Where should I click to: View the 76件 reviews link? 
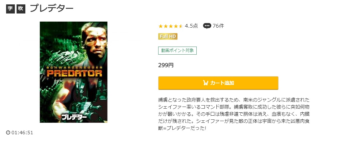[218, 26]
